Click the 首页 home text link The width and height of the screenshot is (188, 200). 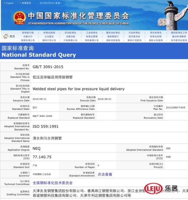point(12,36)
